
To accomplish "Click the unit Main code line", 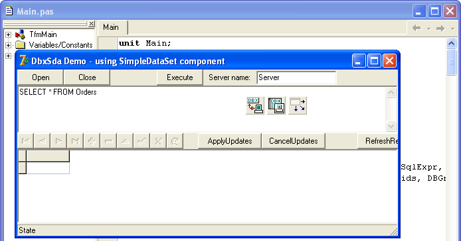I will click(145, 44).
